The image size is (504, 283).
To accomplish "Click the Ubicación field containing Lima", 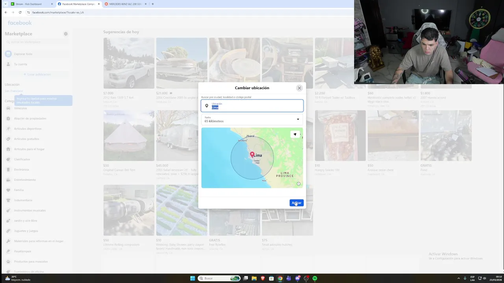I will (252, 106).
